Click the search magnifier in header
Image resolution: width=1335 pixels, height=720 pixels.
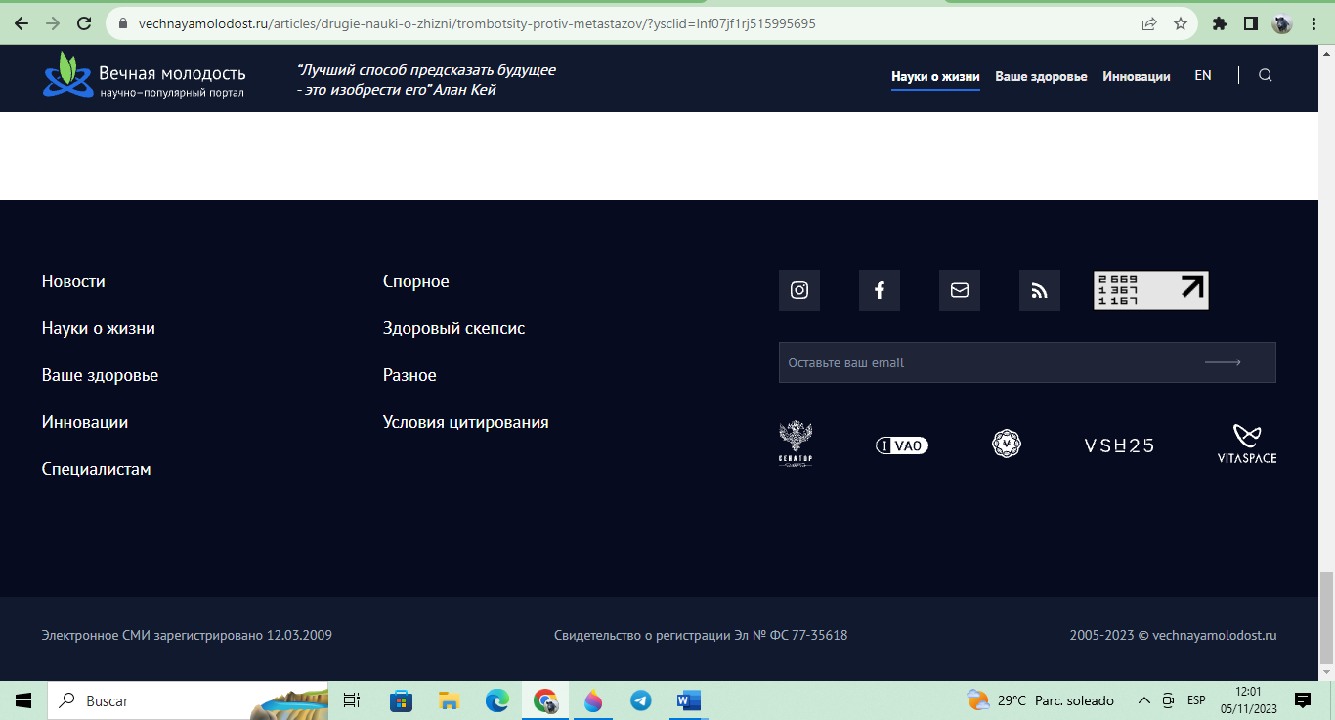coord(1265,76)
